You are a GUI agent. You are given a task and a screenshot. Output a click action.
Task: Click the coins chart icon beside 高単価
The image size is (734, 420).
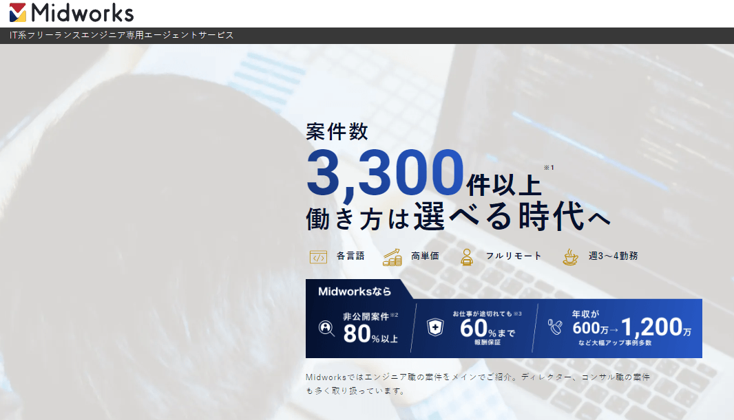(x=392, y=257)
